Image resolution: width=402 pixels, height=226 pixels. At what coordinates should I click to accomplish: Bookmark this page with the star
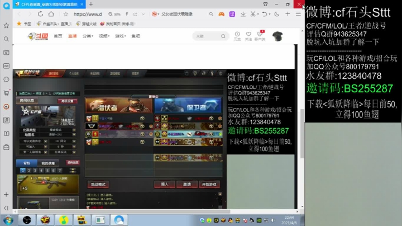coord(66,14)
